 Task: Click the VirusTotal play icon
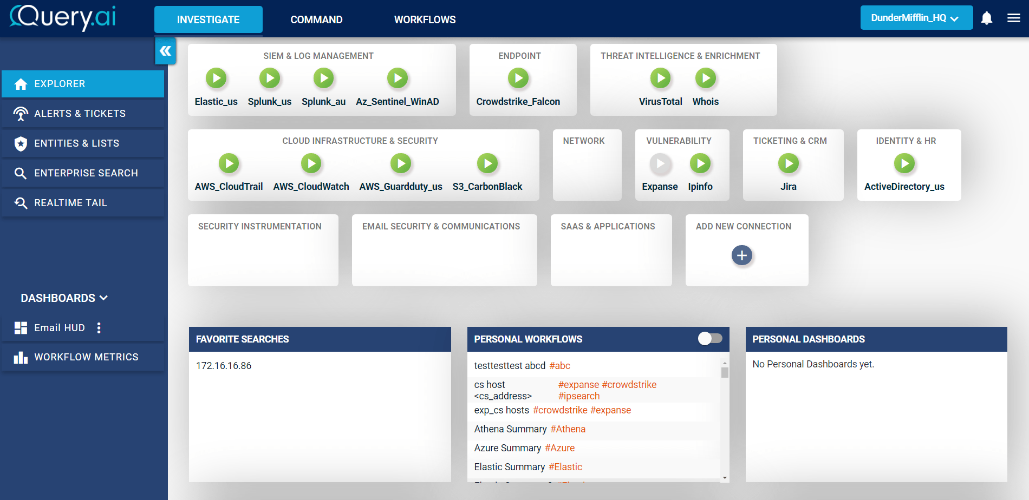click(660, 78)
